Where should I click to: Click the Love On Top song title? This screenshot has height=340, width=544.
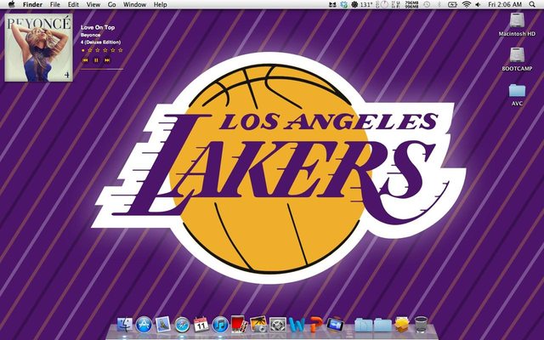pyautogui.click(x=98, y=27)
